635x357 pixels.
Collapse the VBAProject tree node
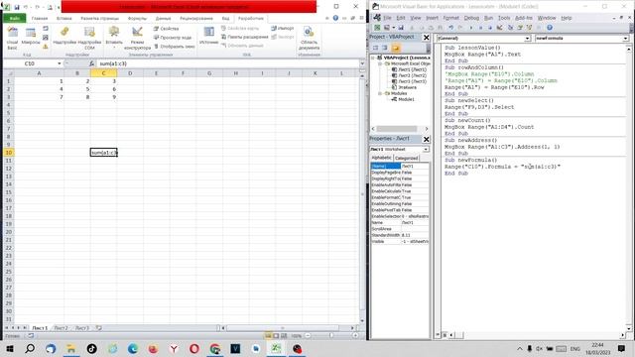pyautogui.click(x=373, y=58)
